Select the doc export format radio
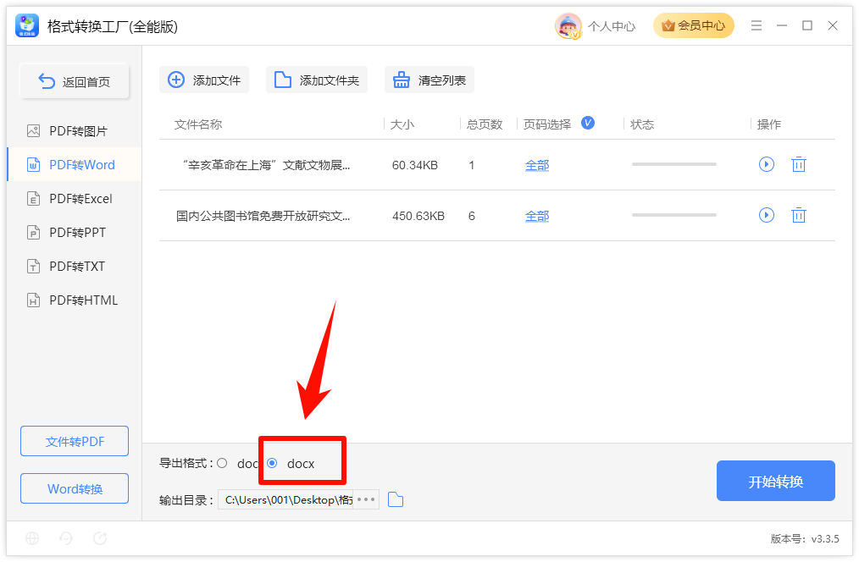The width and height of the screenshot is (859, 562). pos(222,463)
